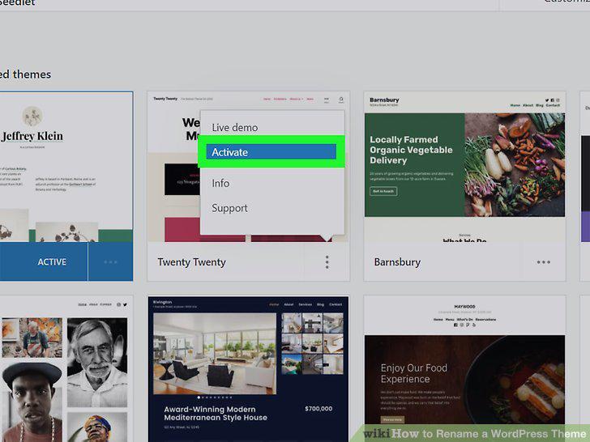Click Enjoy Our Food Experience heading

414,373
